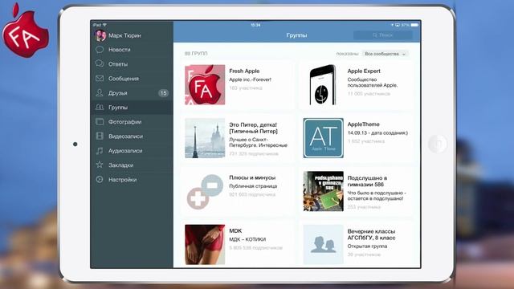Image resolution: width=514 pixels, height=289 pixels.
Task: Click the Это Питер, детка! title
Action: click(x=254, y=128)
